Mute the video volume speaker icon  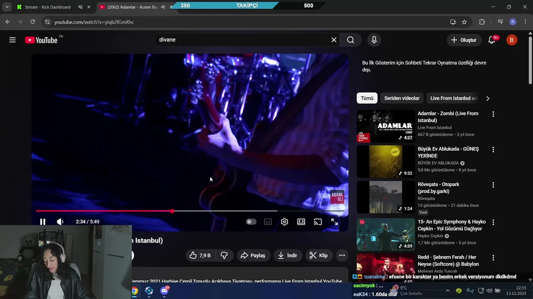click(x=60, y=222)
